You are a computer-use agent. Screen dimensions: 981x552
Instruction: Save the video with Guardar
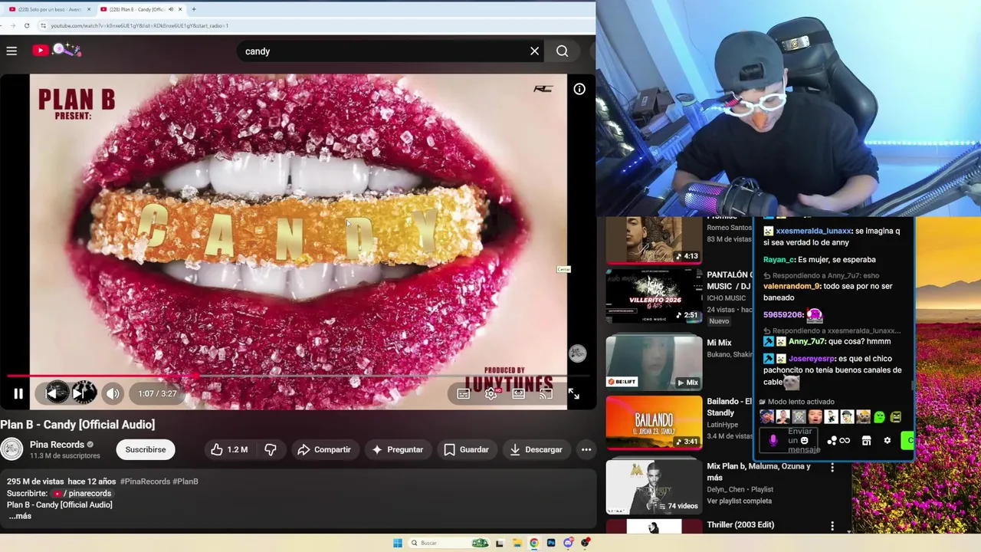point(466,449)
